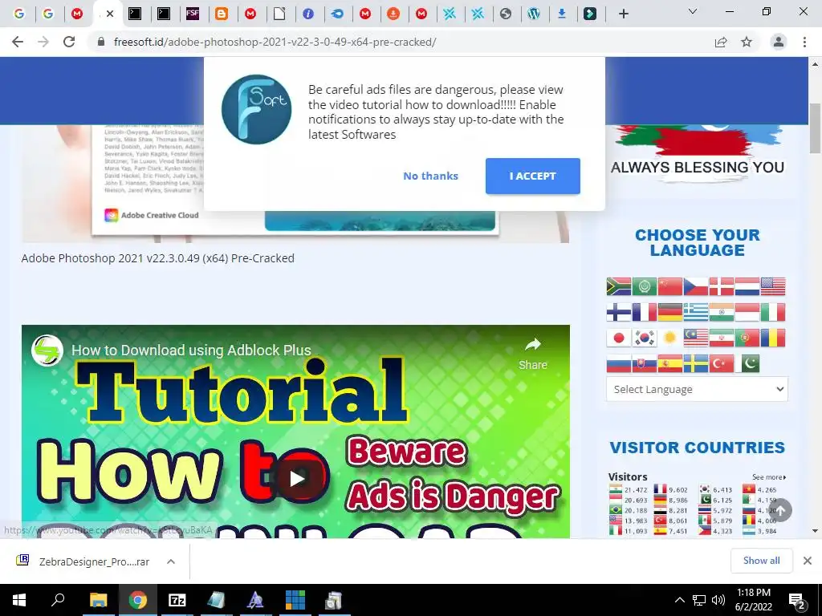
Task: Choose the Malaysia flag language icon
Action: click(696, 338)
